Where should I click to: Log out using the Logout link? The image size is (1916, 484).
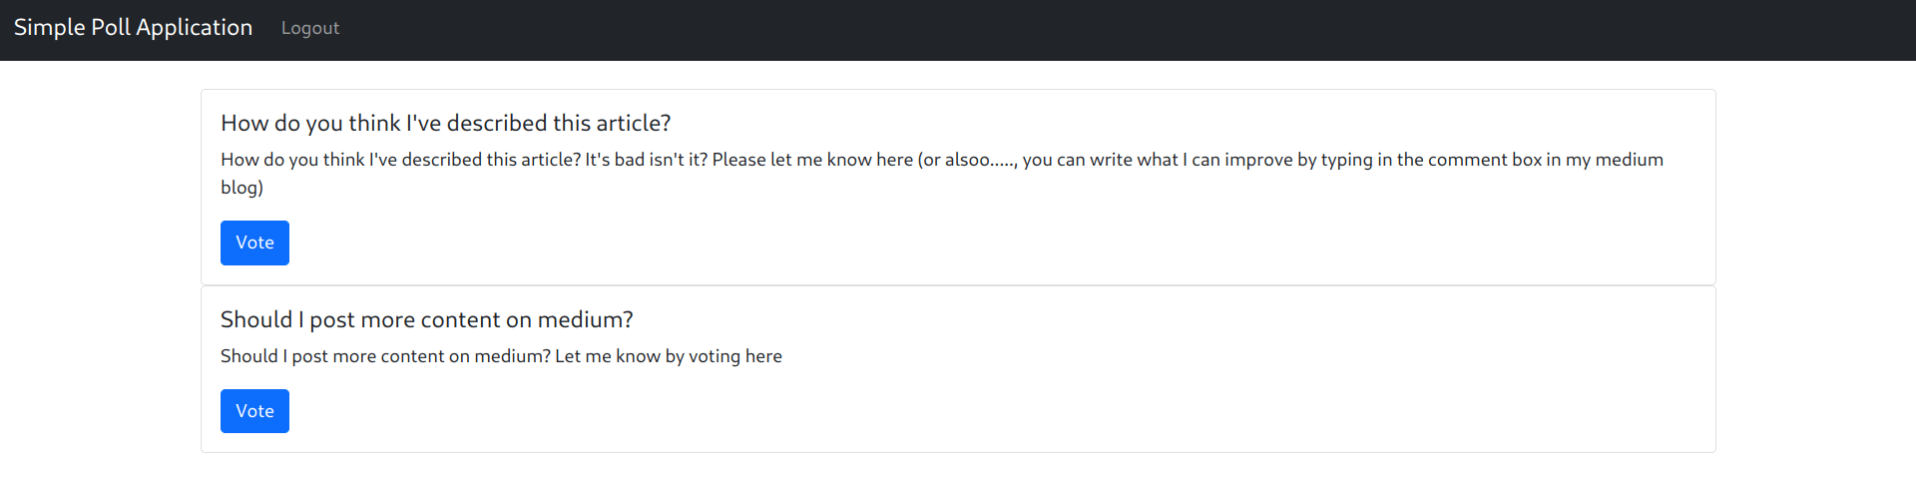click(x=310, y=28)
